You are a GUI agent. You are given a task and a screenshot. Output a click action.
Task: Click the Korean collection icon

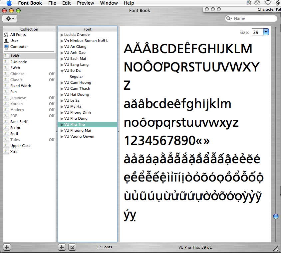[6, 104]
